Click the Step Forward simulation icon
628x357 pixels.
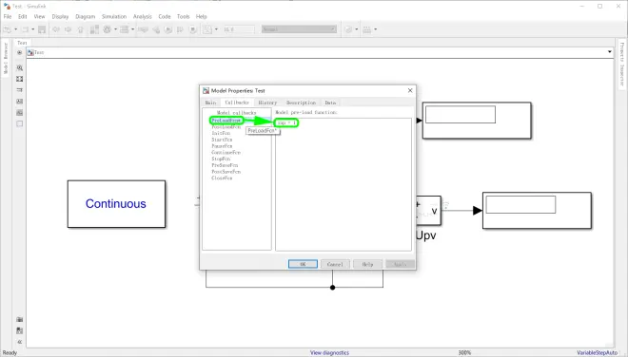[180, 29]
